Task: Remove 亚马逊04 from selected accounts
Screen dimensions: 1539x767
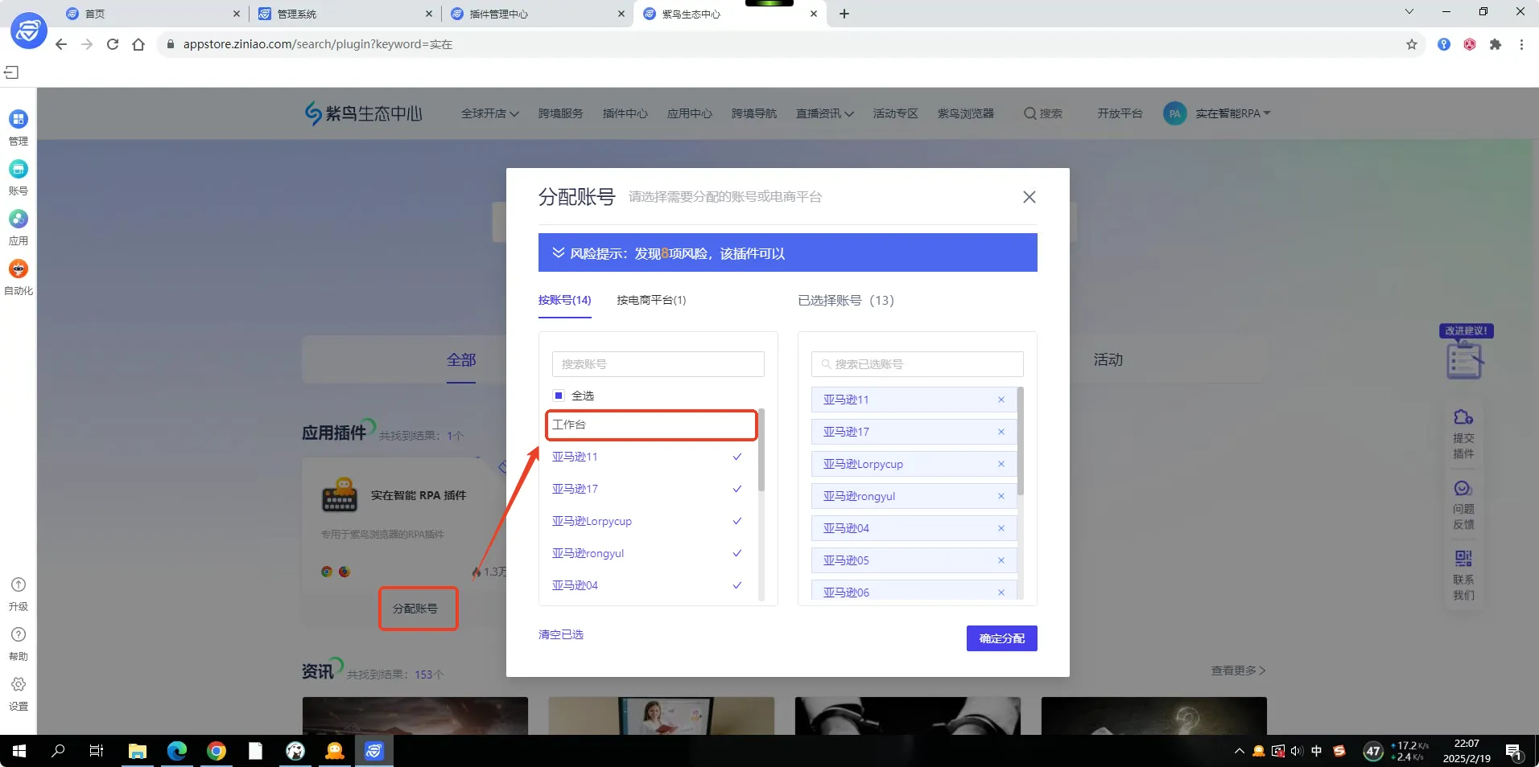Action: pos(1001,528)
